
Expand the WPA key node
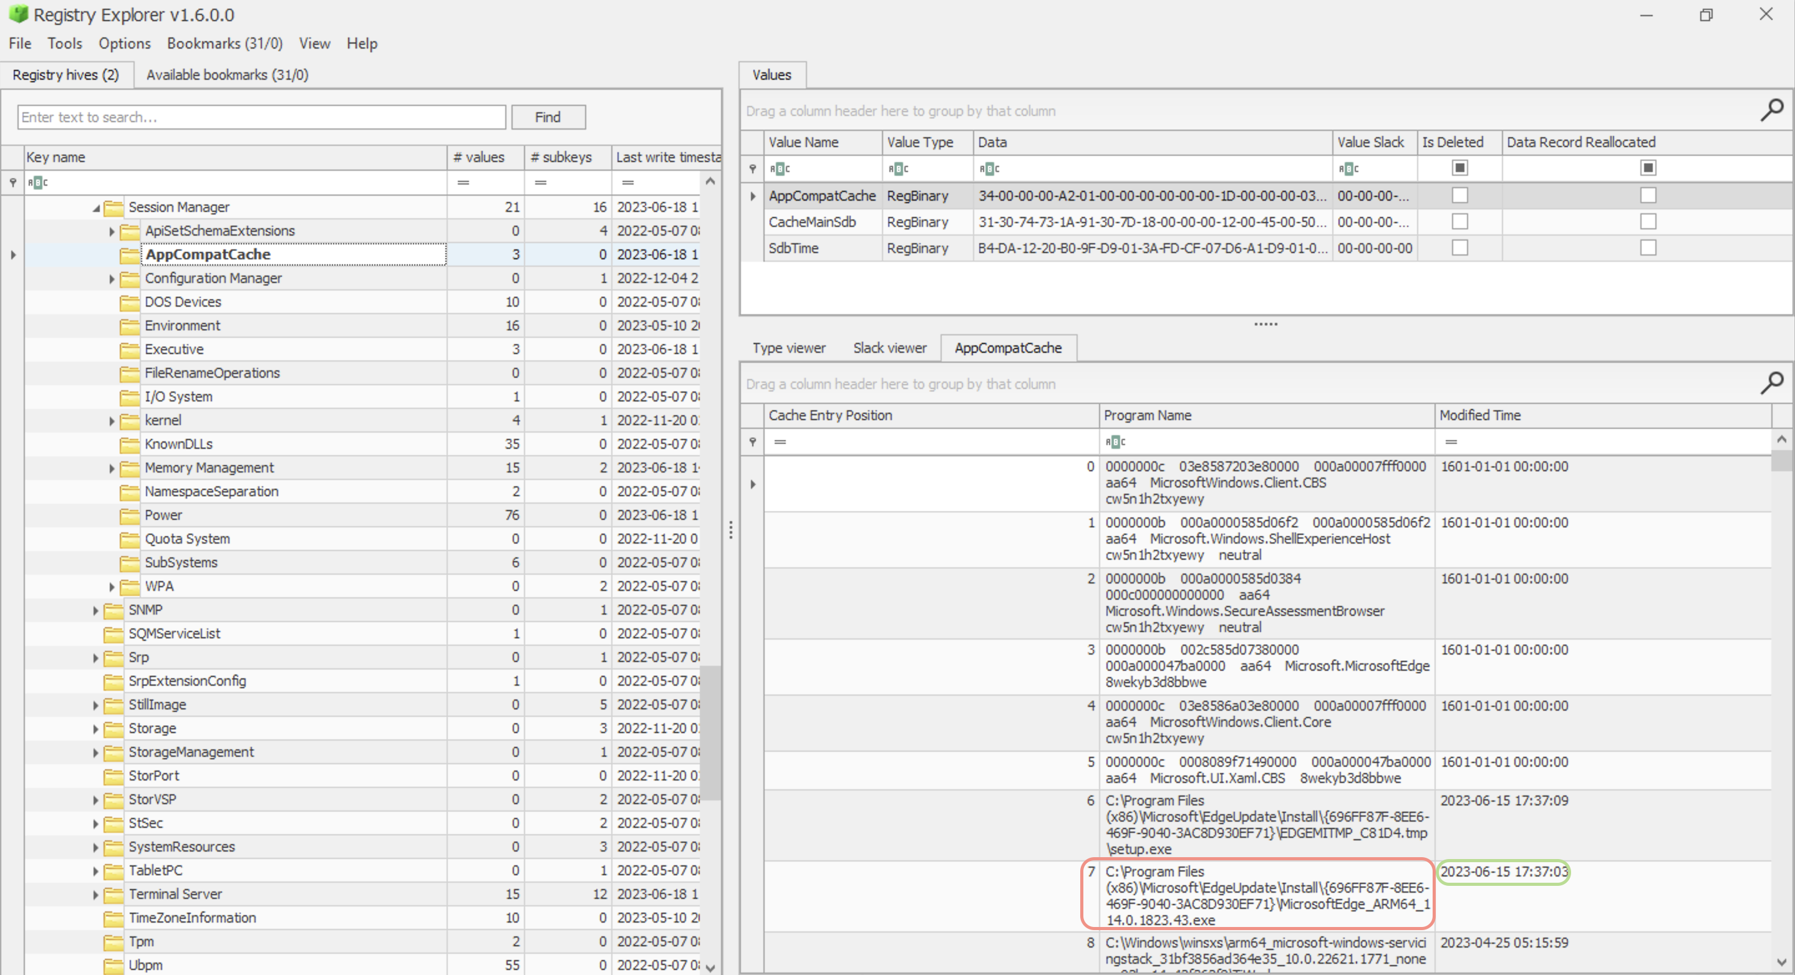click(112, 587)
